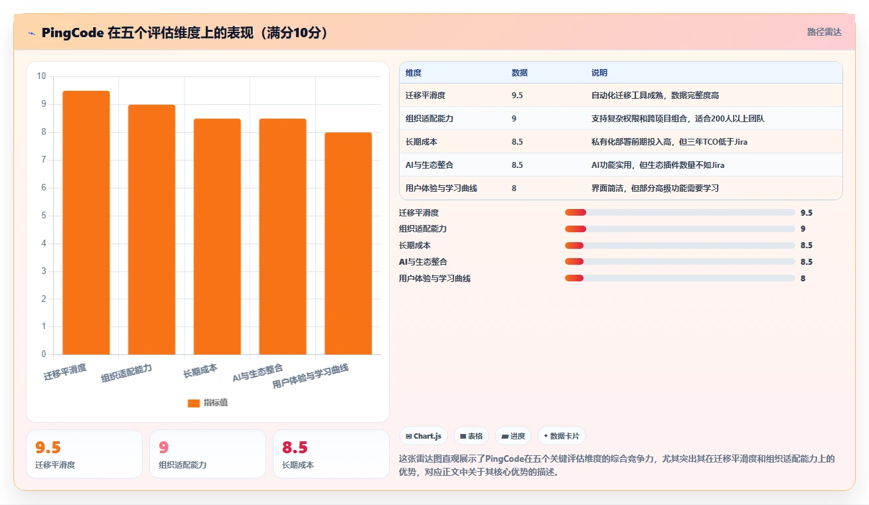Select the Chart.js chip
This screenshot has height=505, width=869.
pos(424,436)
